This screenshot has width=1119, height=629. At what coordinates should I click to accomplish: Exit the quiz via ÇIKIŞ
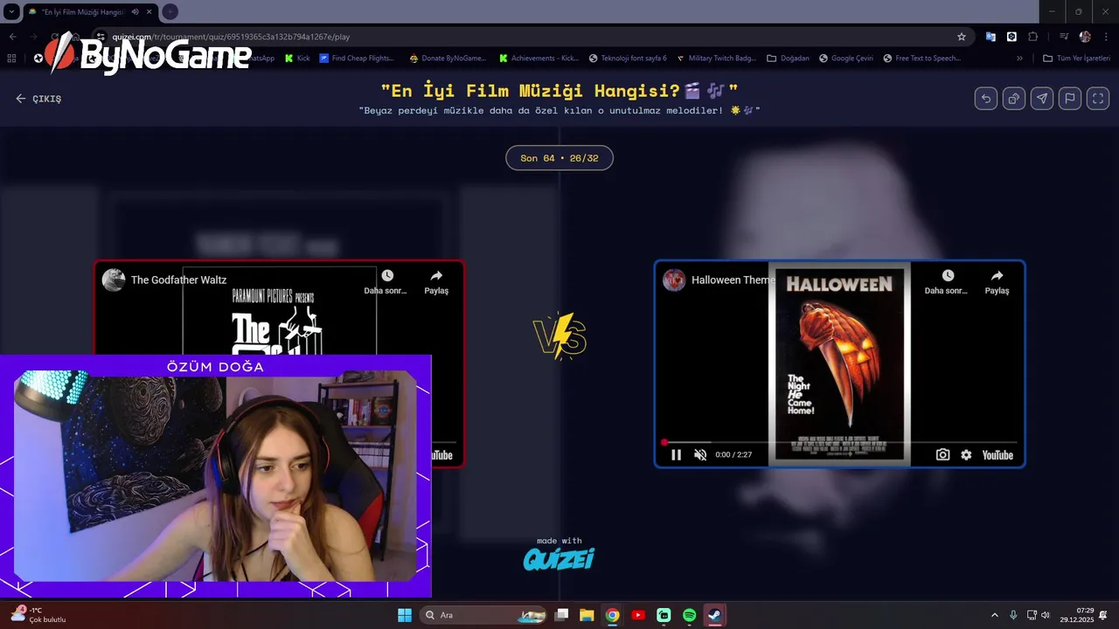click(38, 99)
